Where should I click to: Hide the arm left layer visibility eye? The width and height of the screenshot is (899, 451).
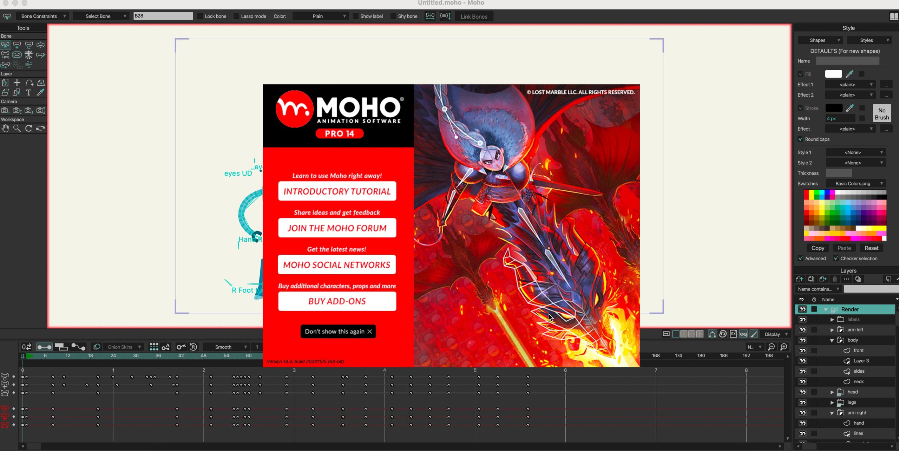[x=802, y=330]
